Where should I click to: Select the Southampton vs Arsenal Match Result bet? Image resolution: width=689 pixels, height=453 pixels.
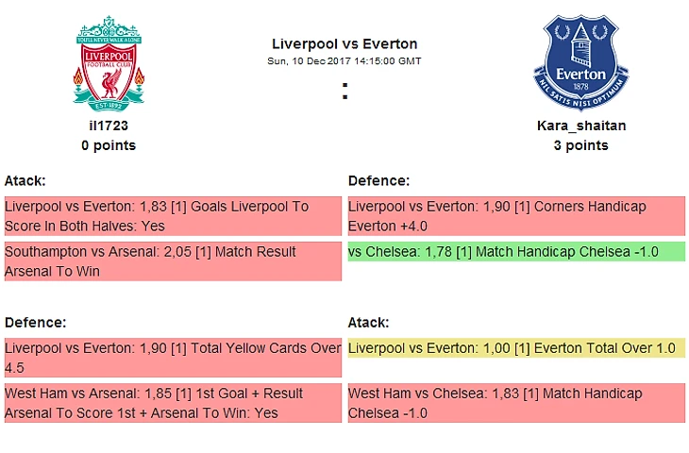tap(172, 261)
